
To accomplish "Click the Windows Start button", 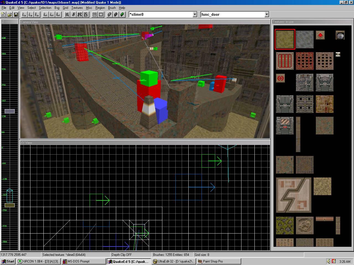I will point(8,261).
